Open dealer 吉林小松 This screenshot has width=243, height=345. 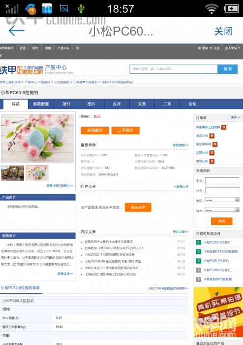click(202, 161)
